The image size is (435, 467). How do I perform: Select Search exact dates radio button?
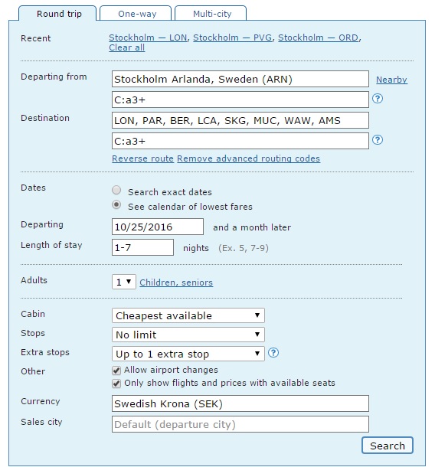(116, 190)
